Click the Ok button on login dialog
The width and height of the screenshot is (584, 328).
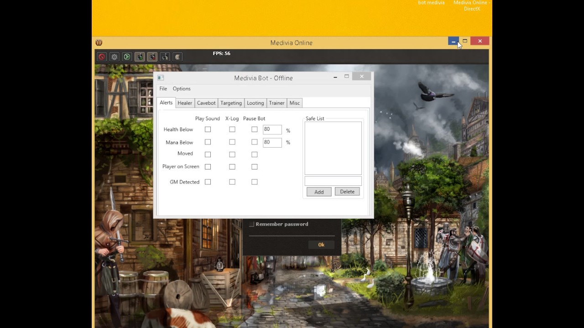[321, 245]
